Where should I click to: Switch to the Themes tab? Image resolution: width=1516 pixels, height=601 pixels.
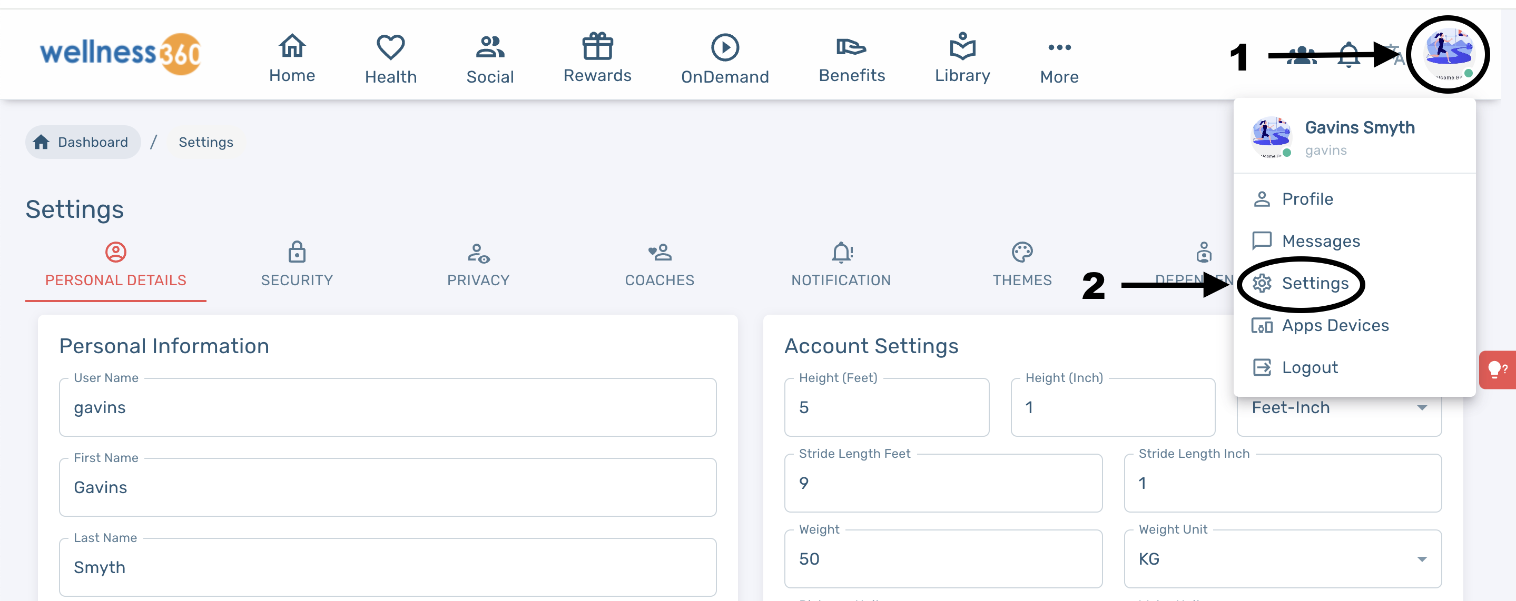pyautogui.click(x=1022, y=266)
